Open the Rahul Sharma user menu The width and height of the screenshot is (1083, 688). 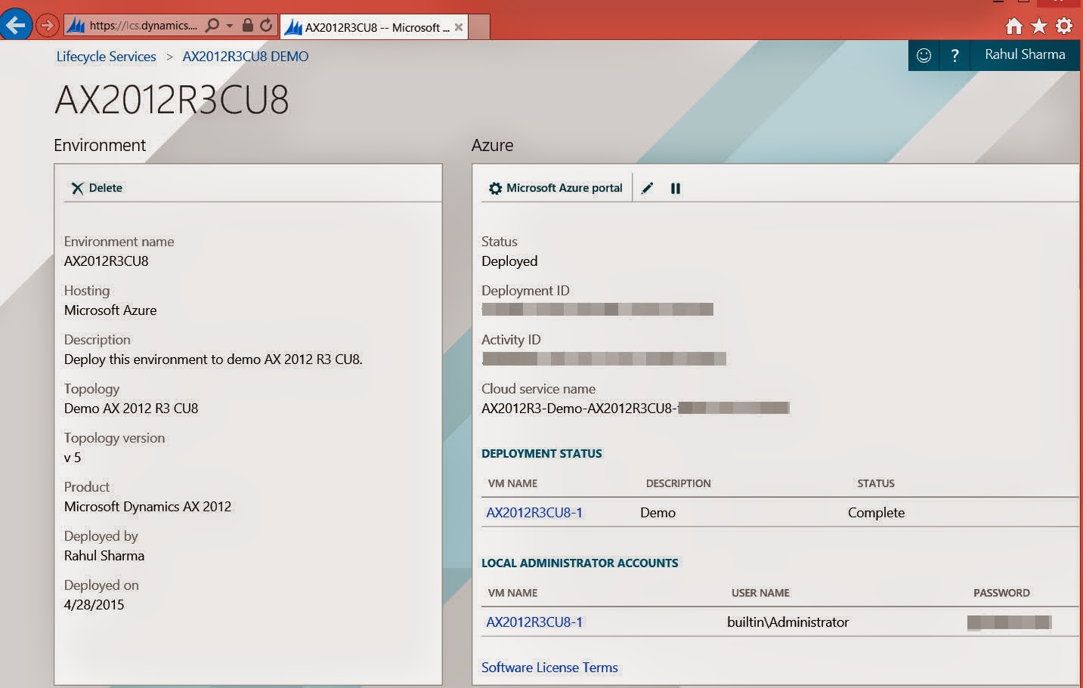[1025, 54]
